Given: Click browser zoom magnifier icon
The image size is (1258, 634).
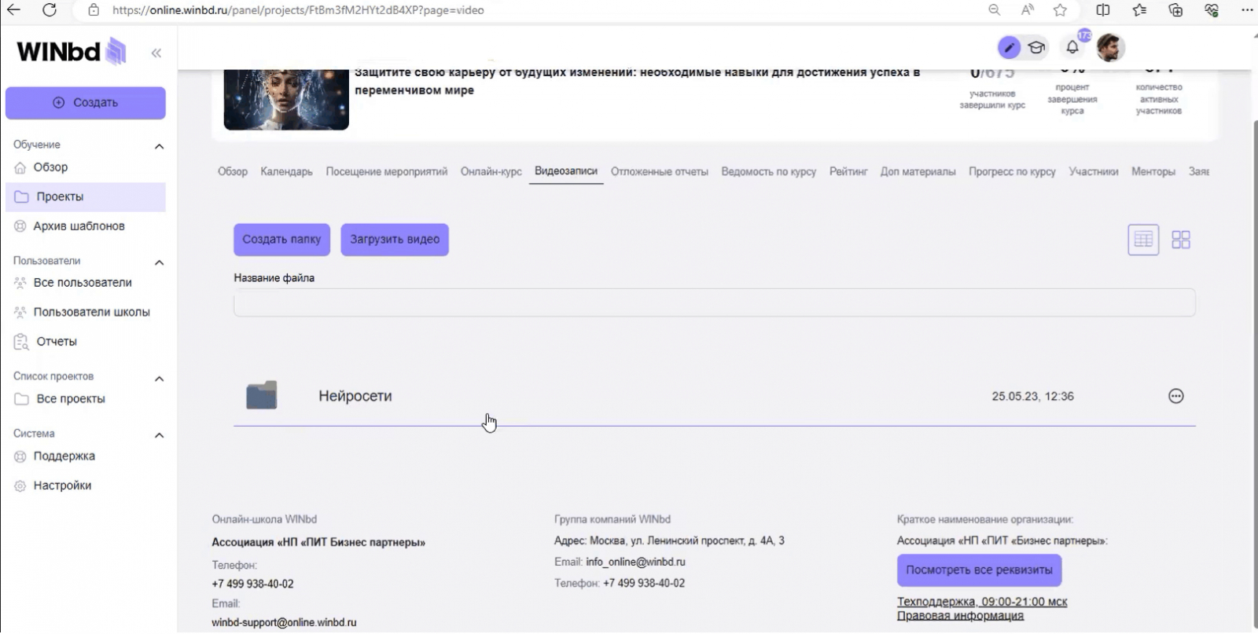Looking at the screenshot, I should [x=995, y=10].
